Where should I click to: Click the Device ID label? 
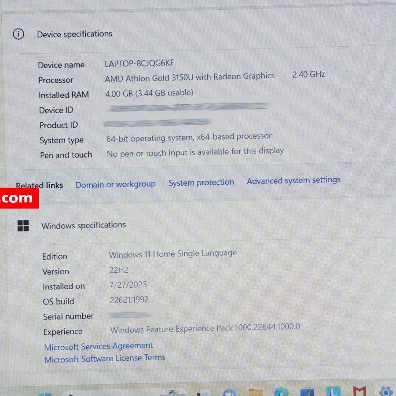pyautogui.click(x=56, y=110)
